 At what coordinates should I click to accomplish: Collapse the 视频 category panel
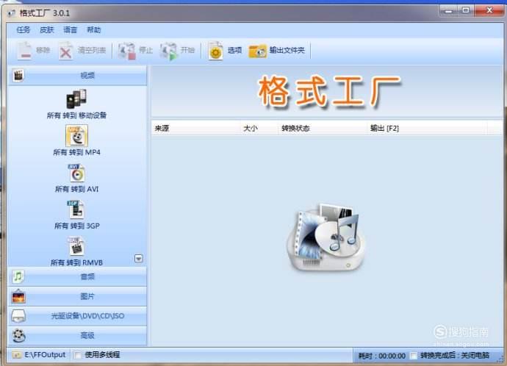pos(77,76)
